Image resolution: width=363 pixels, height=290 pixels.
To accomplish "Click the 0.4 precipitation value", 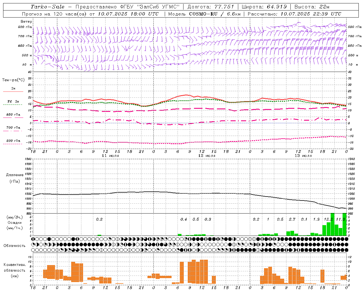I will [x=184, y=219].
